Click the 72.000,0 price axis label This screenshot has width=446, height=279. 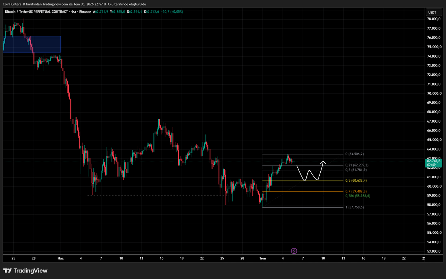coord(434,75)
